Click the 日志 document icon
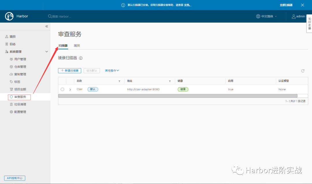The height and width of the screenshot is (184, 312). (7, 44)
